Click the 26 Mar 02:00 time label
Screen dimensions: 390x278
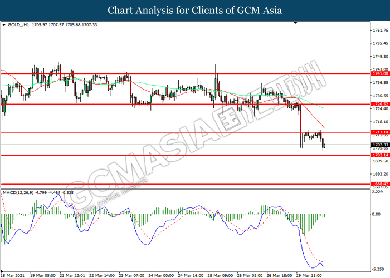tap(250, 276)
